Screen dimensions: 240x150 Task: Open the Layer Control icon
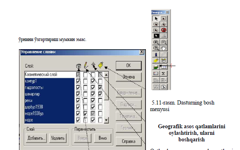[x=156, y=67]
